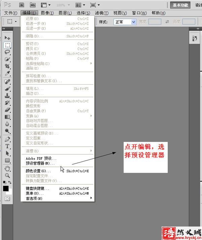Select the Lasso tool
Viewport: 202px width, 240px height.
pyautogui.click(x=7, y=52)
